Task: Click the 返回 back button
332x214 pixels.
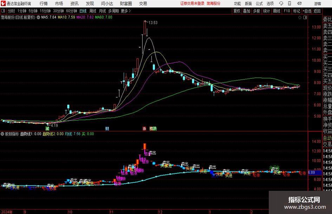Action: click(317, 11)
